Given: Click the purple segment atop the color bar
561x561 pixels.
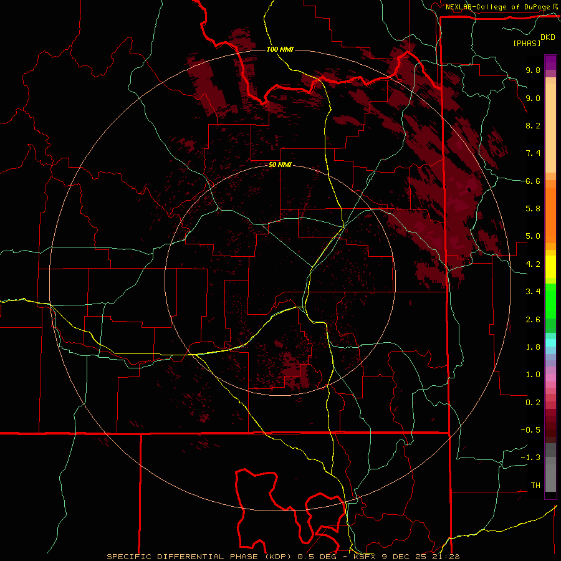Looking at the screenshot, I should [550, 62].
